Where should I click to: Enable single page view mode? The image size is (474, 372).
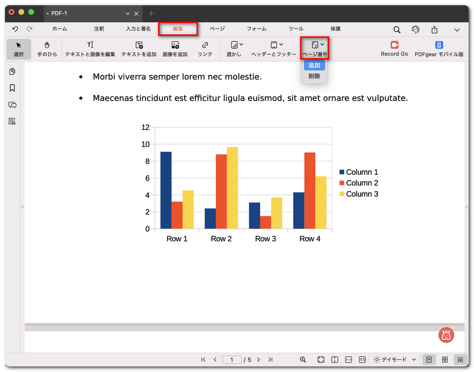pyautogui.click(x=429, y=360)
